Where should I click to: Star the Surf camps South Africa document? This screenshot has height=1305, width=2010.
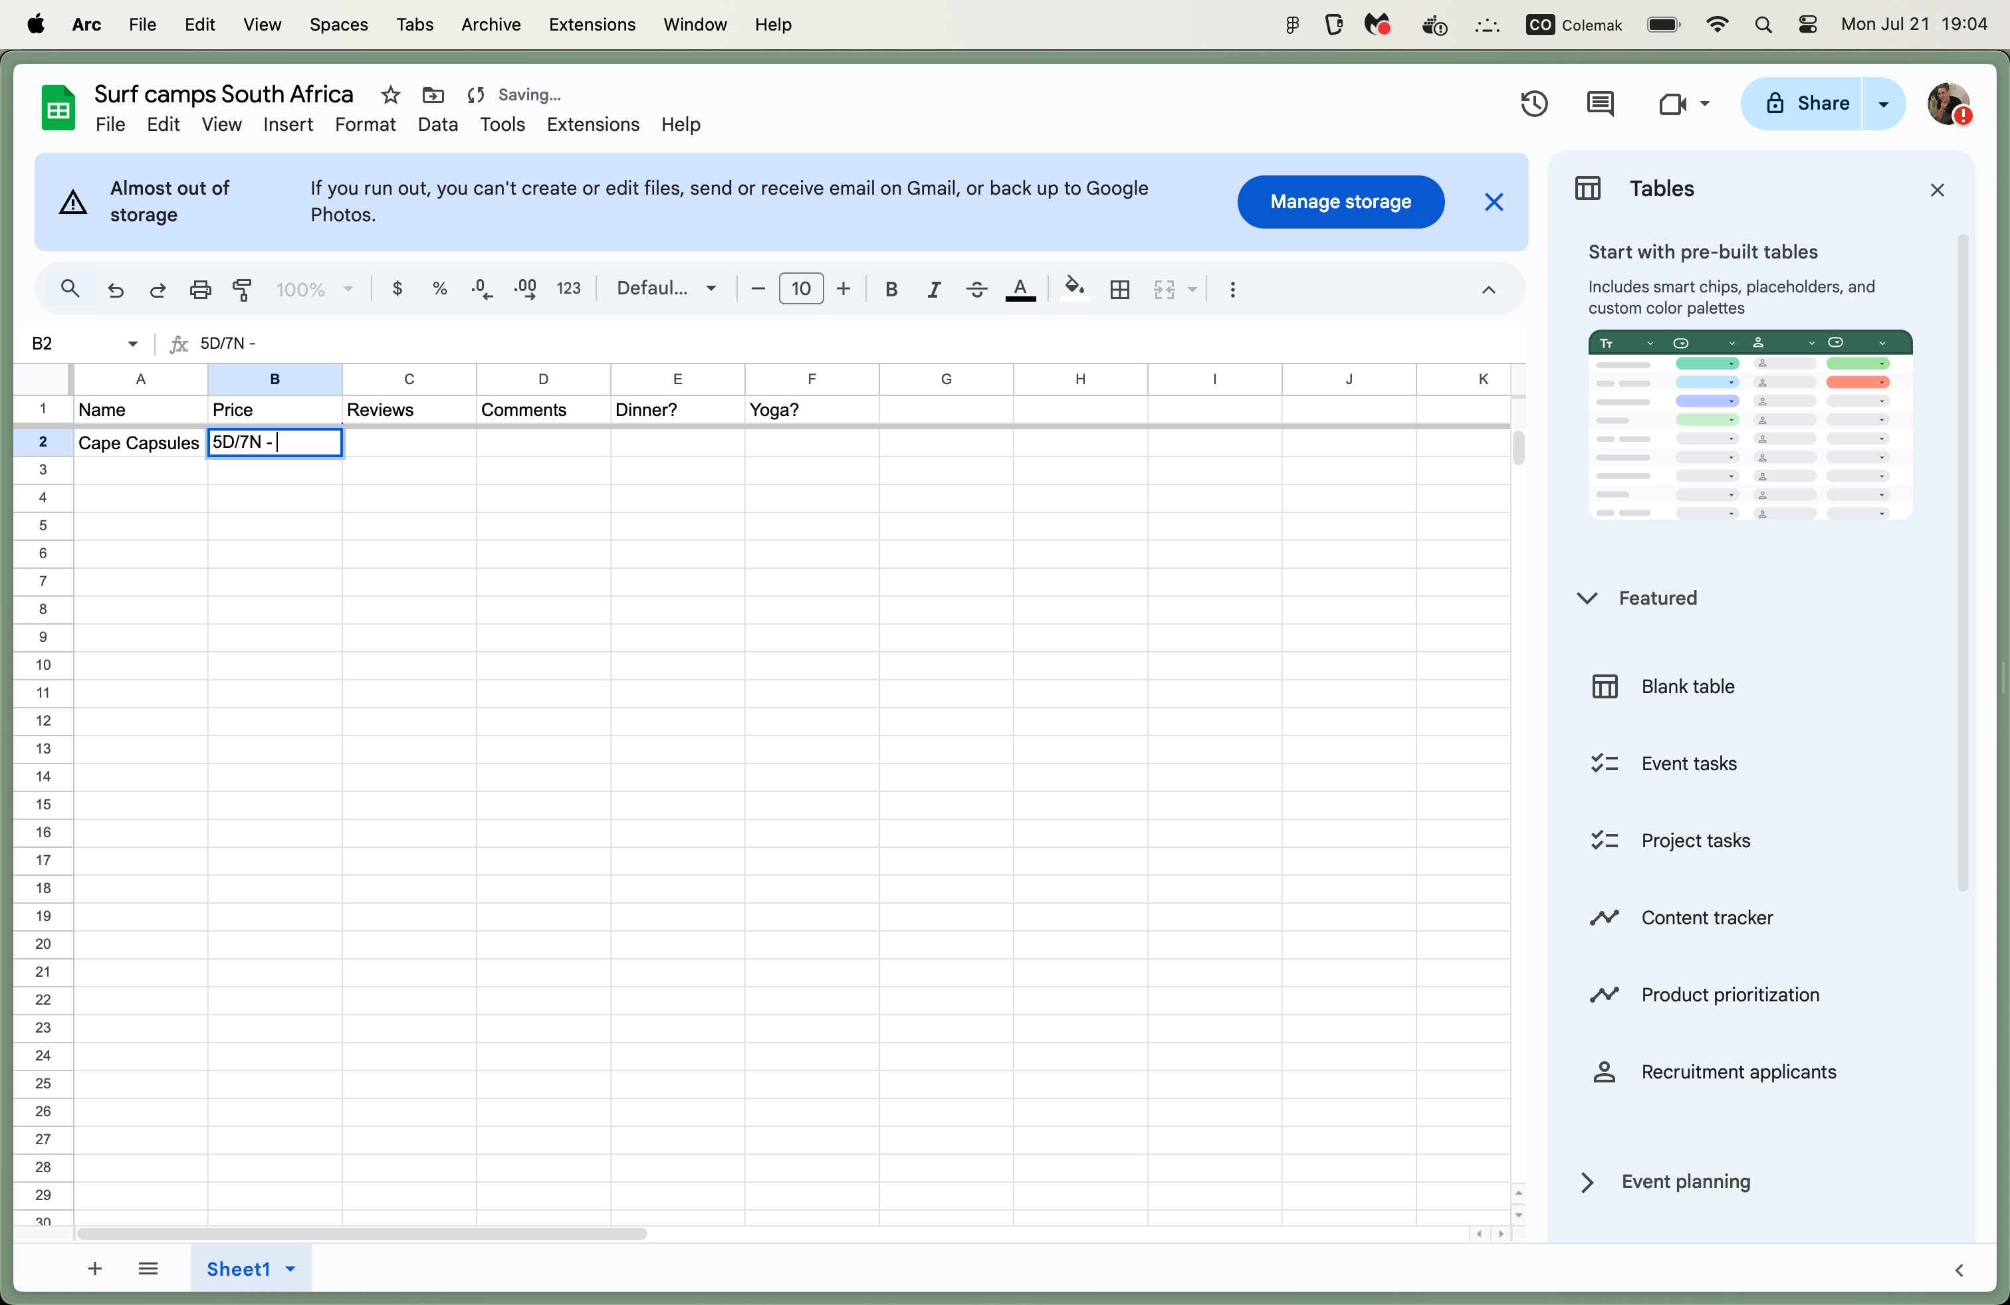point(390,94)
